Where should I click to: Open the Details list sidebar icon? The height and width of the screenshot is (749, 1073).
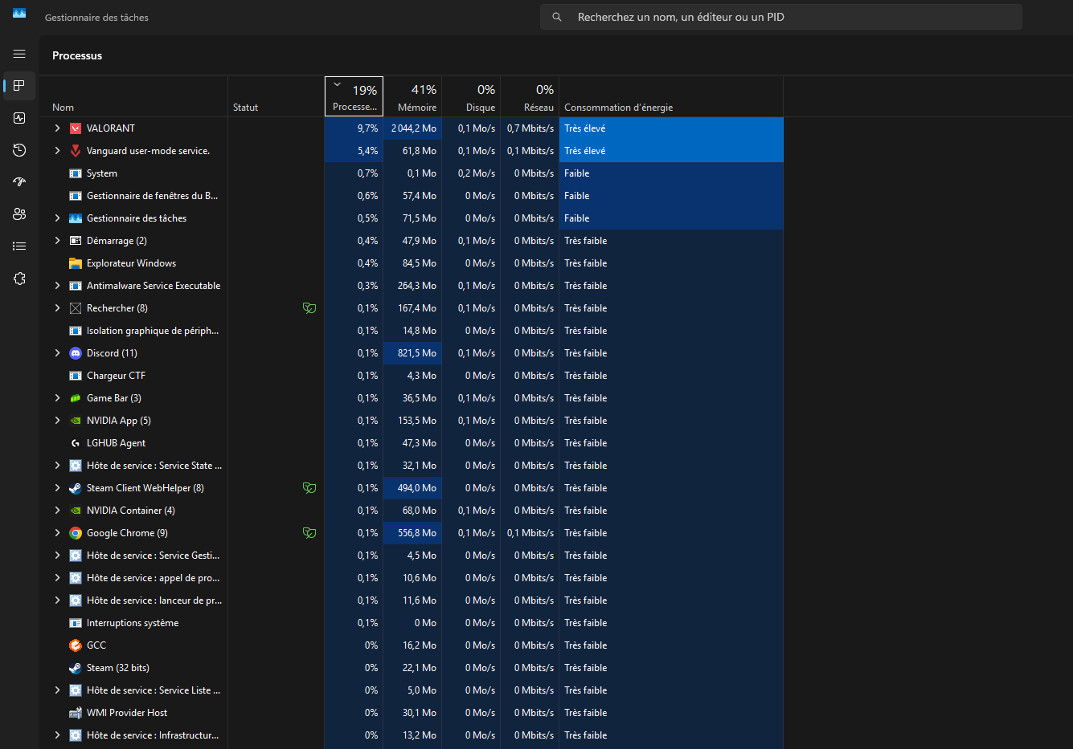point(19,246)
